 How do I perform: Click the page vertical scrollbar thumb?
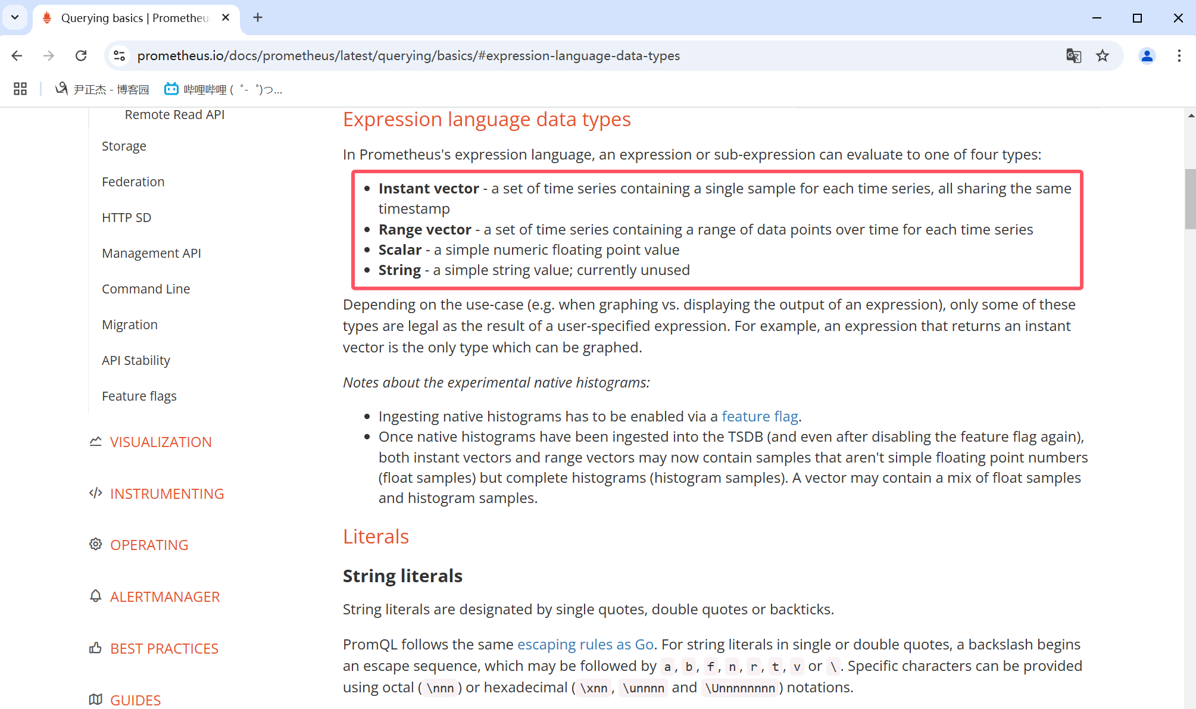click(1189, 199)
